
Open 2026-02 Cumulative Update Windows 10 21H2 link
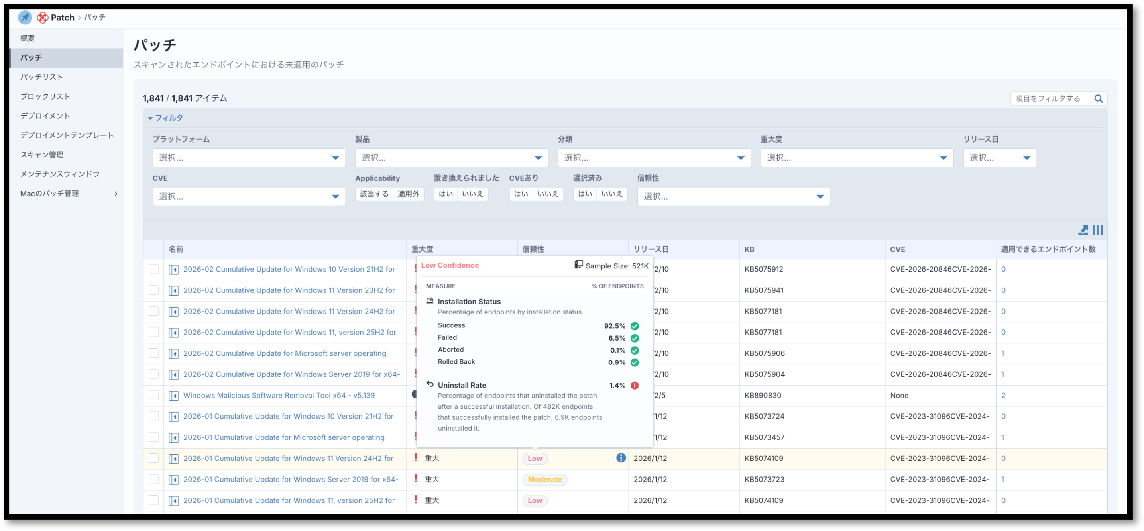[289, 269]
